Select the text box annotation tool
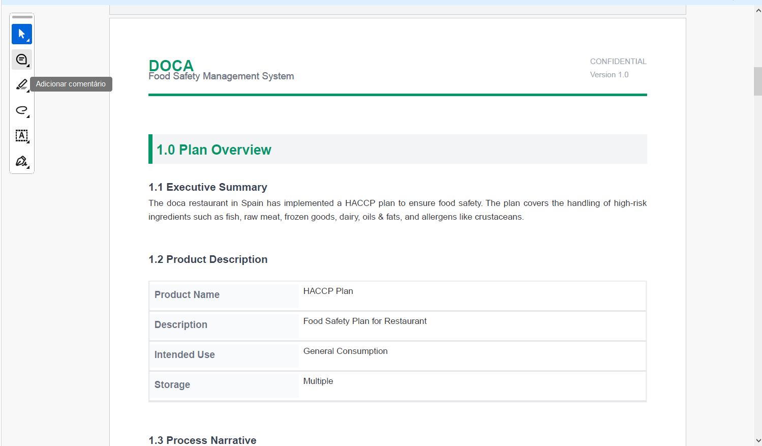Viewport: 762px width, 446px height. [21, 136]
